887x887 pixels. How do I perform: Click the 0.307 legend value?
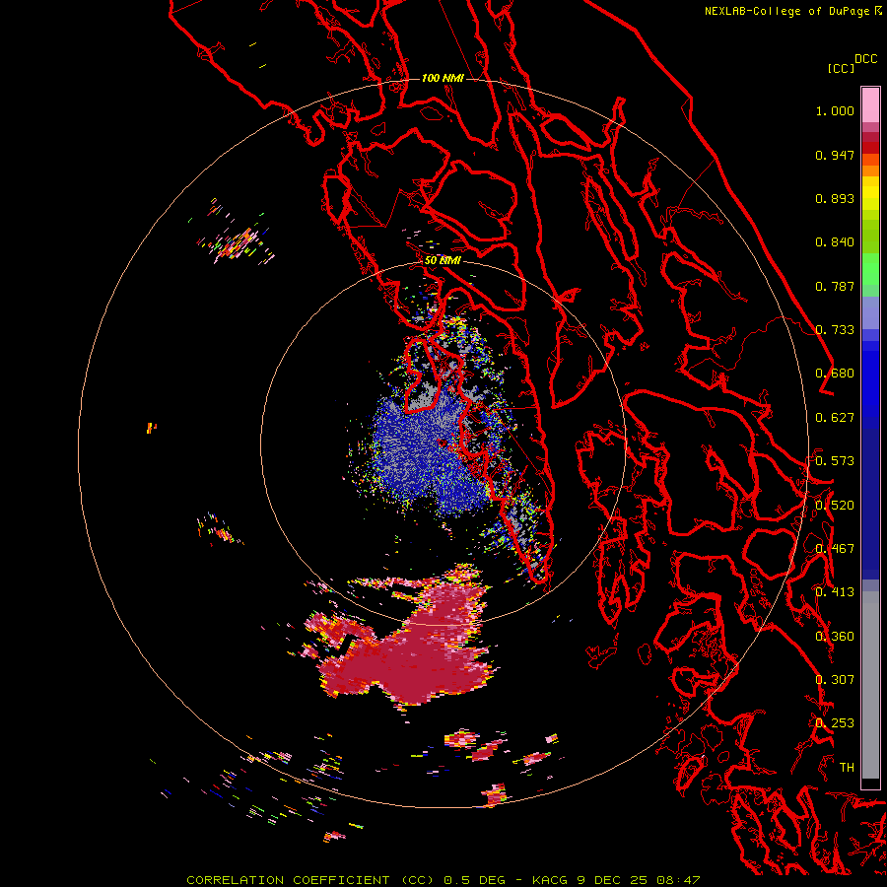(x=835, y=680)
